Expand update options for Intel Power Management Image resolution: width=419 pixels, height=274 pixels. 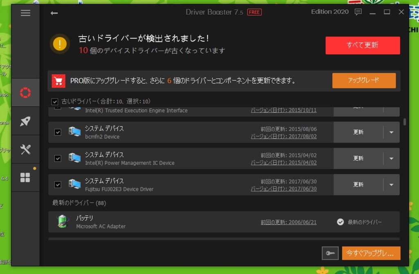click(x=392, y=158)
